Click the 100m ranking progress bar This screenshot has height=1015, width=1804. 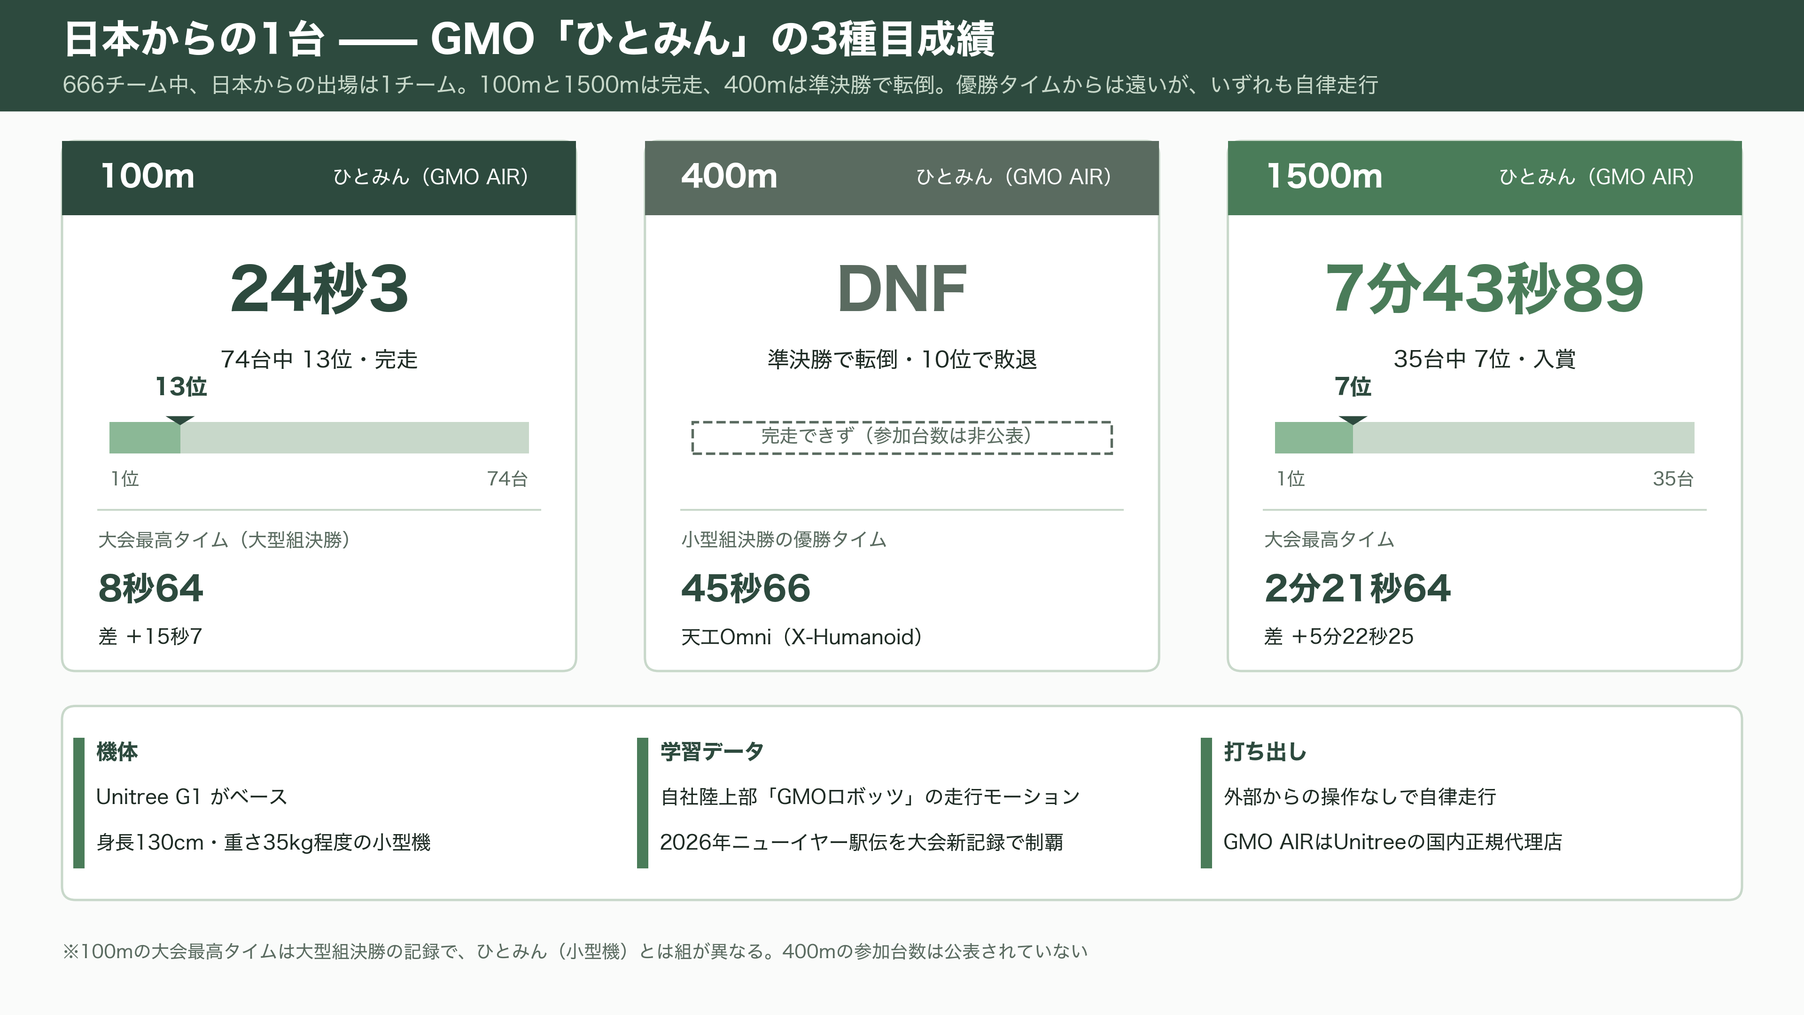(x=319, y=438)
